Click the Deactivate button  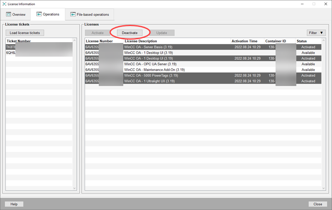click(x=129, y=33)
